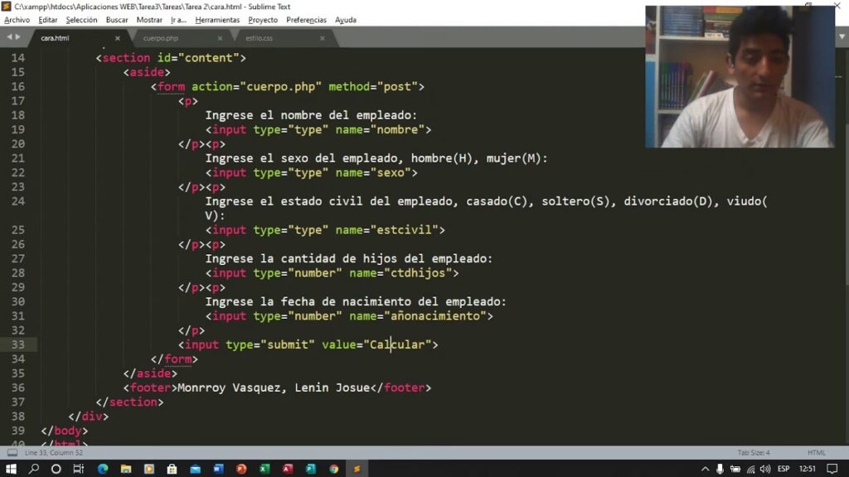The width and height of the screenshot is (849, 477).
Task: Open the Preferencias menu
Action: point(306,20)
